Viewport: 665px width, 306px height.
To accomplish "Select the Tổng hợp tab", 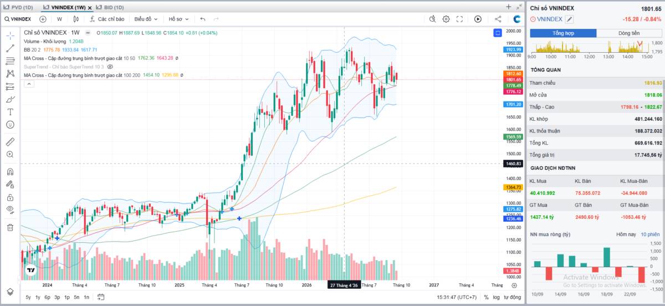I will [x=563, y=33].
